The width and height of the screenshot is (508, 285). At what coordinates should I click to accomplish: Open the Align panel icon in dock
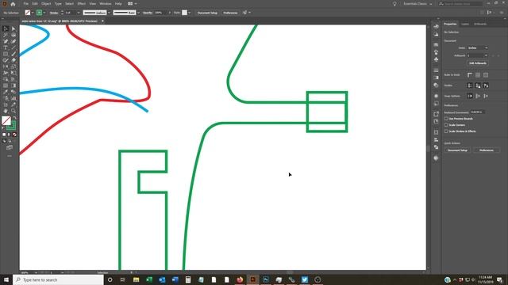436,140
